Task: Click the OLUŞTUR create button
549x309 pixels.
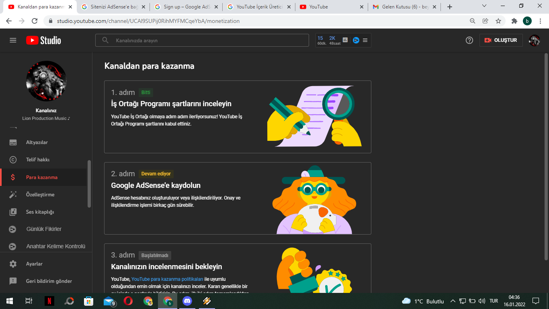Action: point(501,40)
